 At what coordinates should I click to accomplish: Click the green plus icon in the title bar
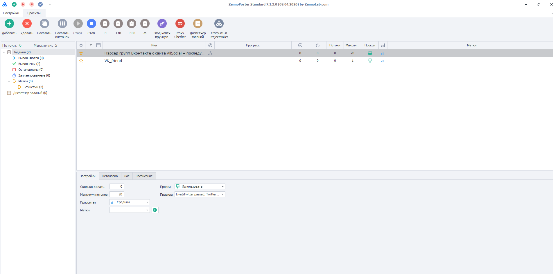coord(14,4)
